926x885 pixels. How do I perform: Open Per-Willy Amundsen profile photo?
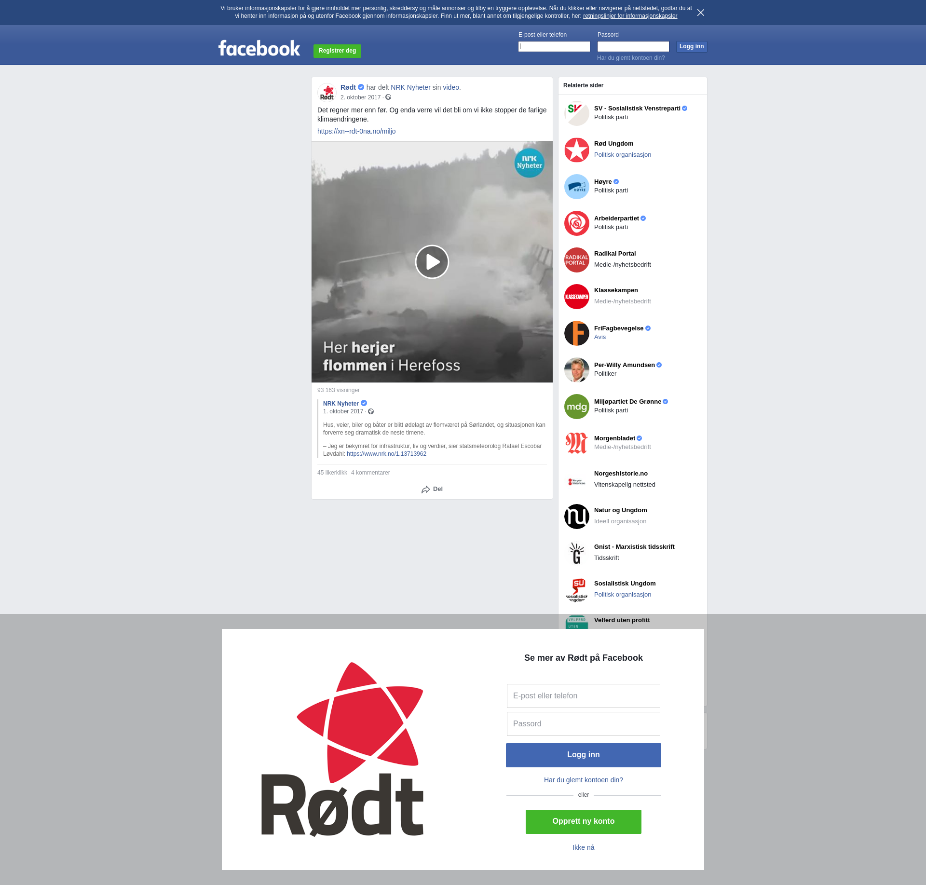pos(577,370)
